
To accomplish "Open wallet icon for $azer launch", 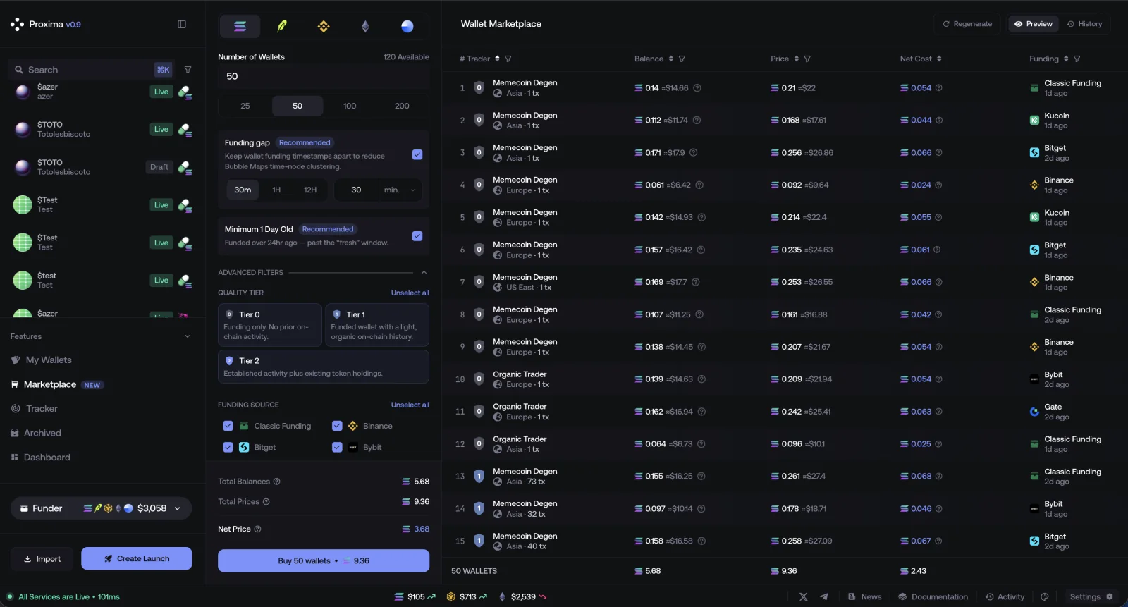I will pos(185,92).
